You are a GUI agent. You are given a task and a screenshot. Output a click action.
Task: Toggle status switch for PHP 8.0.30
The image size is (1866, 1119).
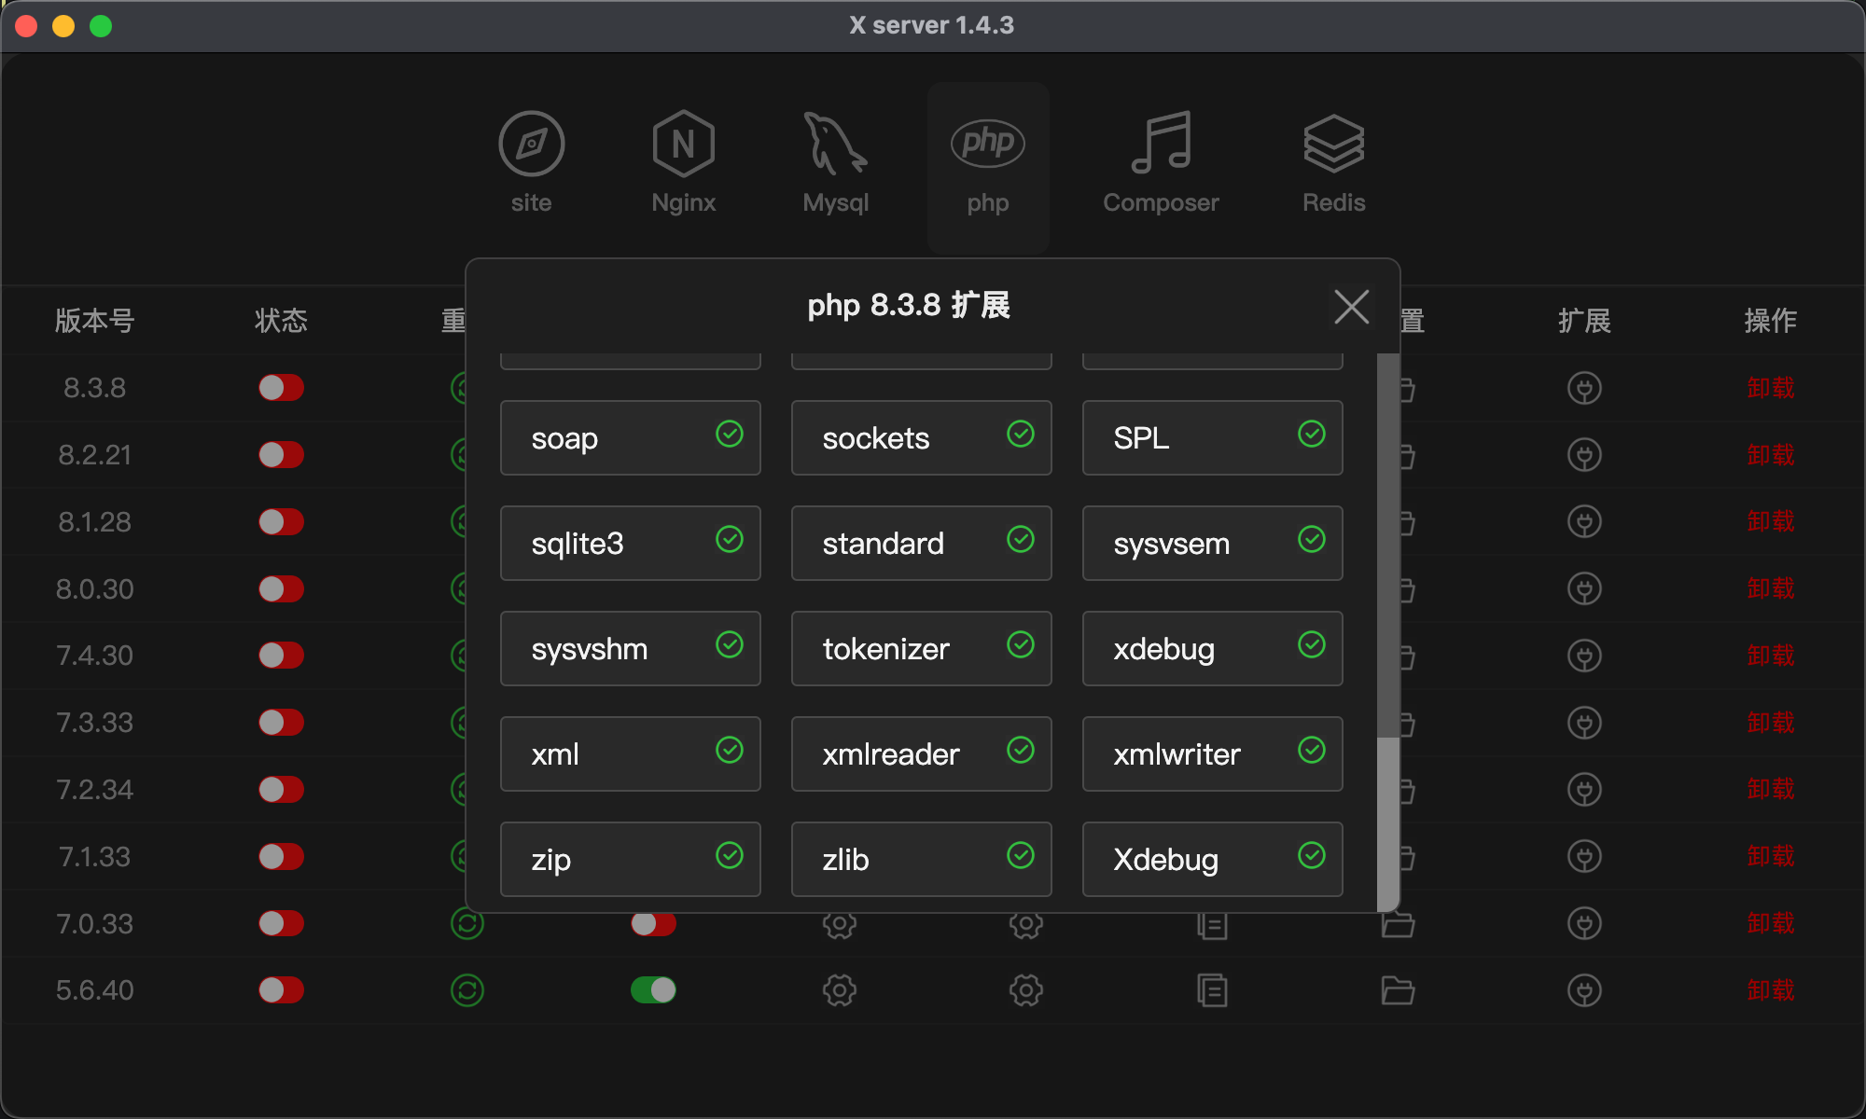pyautogui.click(x=281, y=589)
